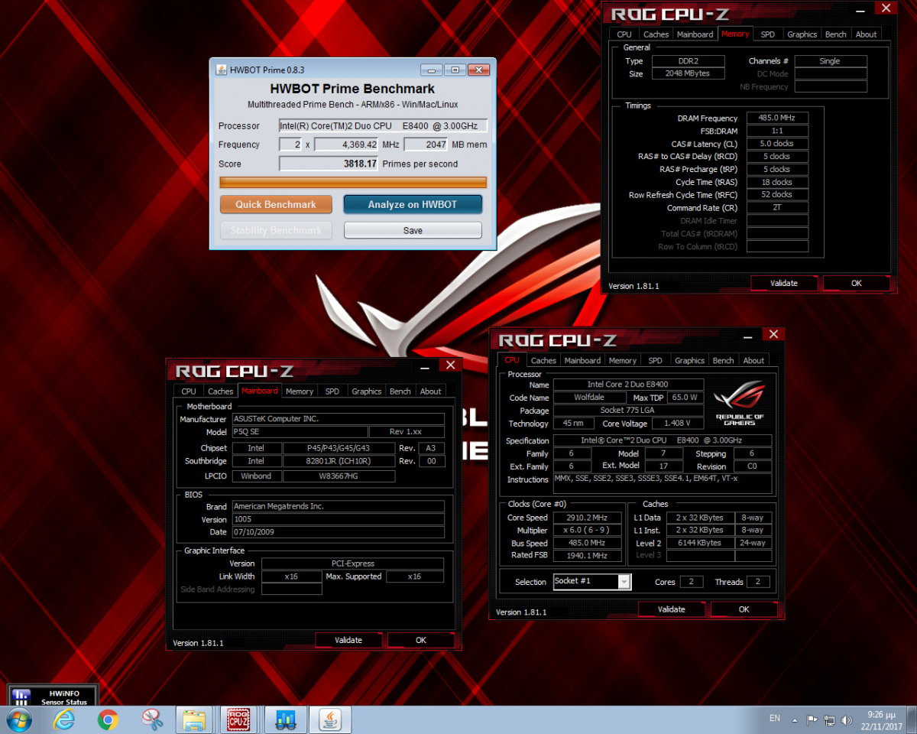Screen dimensions: 917x734
Task: Open SPD tab in bottom-left Mainboard window
Action: coord(332,391)
